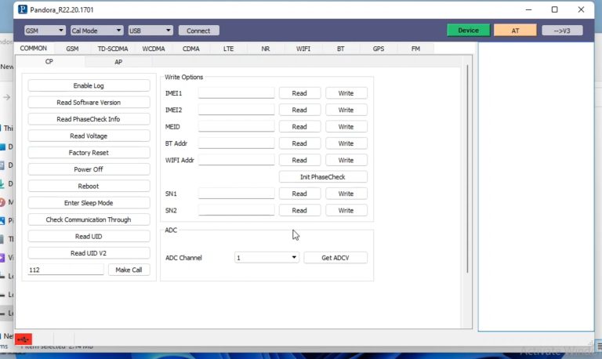Read the IMEI1 value
Viewport: 602px width, 359px height.
[x=299, y=93]
